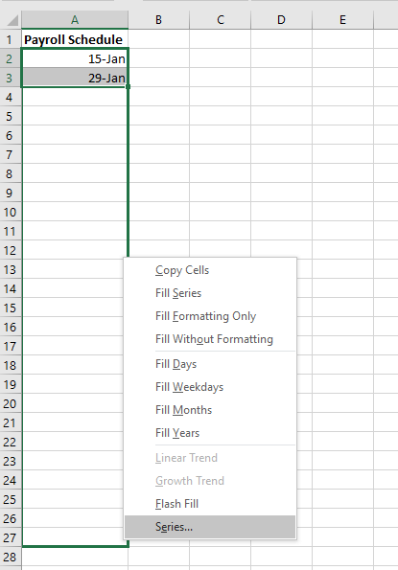
Task: Select column B header
Action: 158,19
